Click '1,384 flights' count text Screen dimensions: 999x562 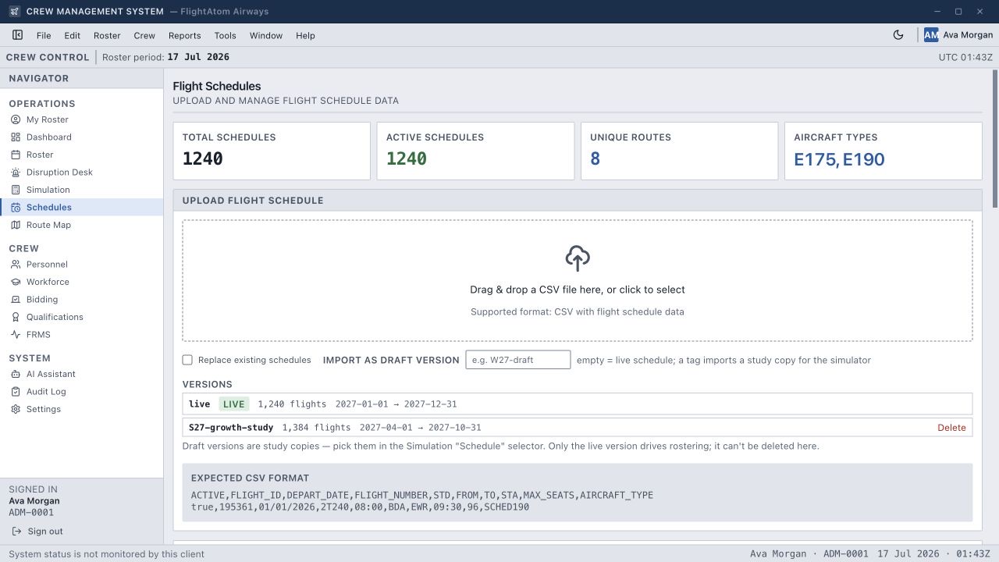coord(316,428)
